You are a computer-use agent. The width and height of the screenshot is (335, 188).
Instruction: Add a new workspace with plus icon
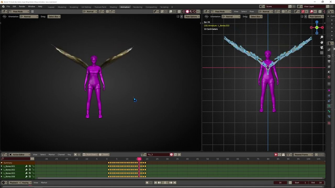tap(172, 7)
